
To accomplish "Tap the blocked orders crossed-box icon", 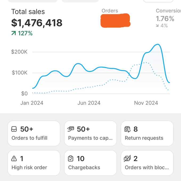I will 127,158.
